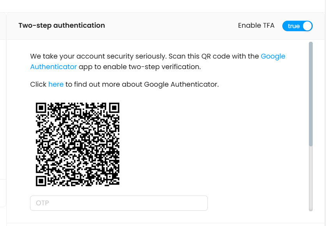Click the QR code image
326x226 pixels.
coord(78,144)
